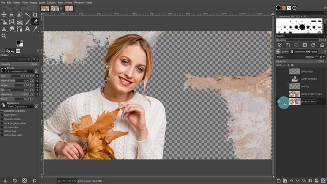Image resolution: width=327 pixels, height=184 pixels.
Task: Open the zoom percentage dropdown in status bar
Action: pyautogui.click(x=72, y=181)
